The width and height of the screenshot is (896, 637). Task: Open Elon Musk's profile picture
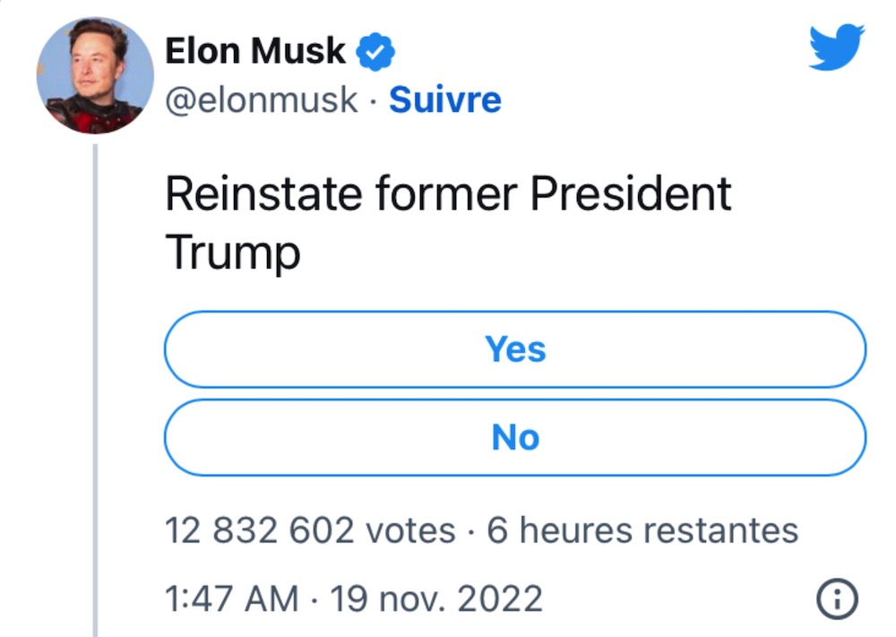coord(94,74)
